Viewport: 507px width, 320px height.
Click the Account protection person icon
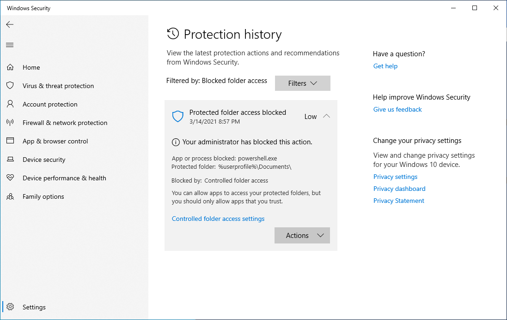coord(10,104)
